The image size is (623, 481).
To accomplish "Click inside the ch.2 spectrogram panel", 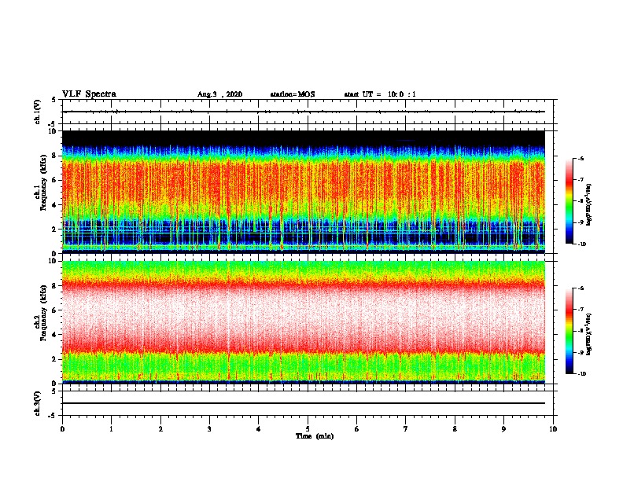I will pyautogui.click(x=304, y=322).
